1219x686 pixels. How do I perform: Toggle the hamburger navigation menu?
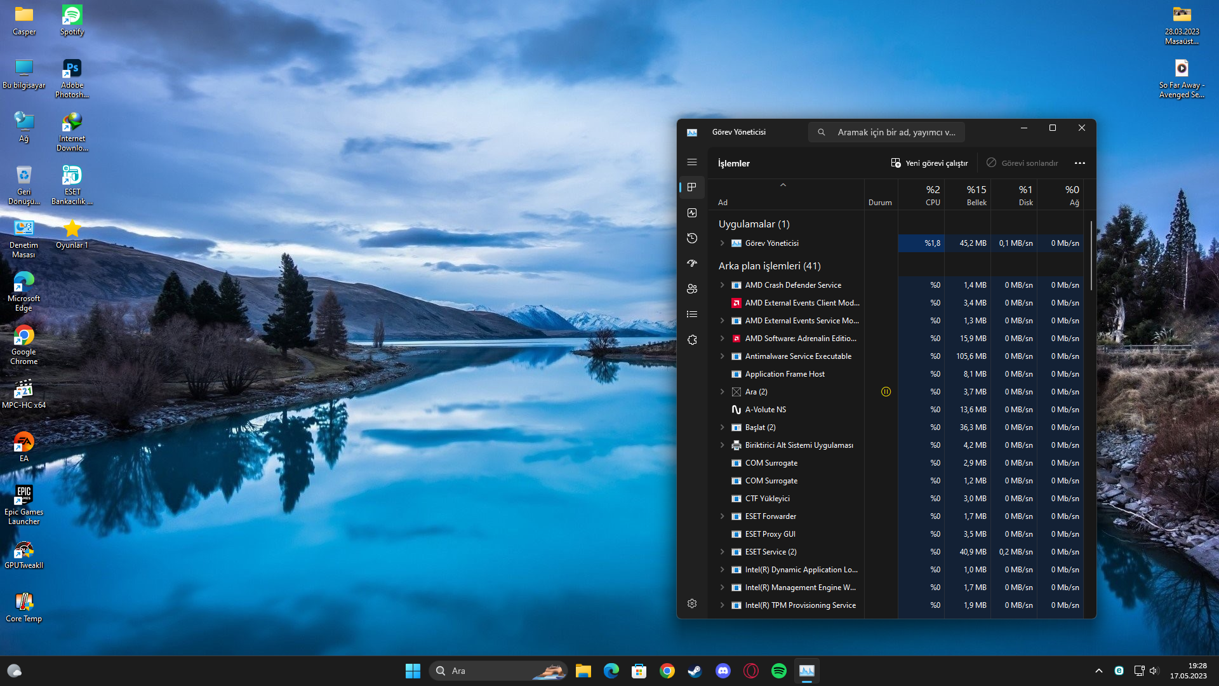(692, 163)
